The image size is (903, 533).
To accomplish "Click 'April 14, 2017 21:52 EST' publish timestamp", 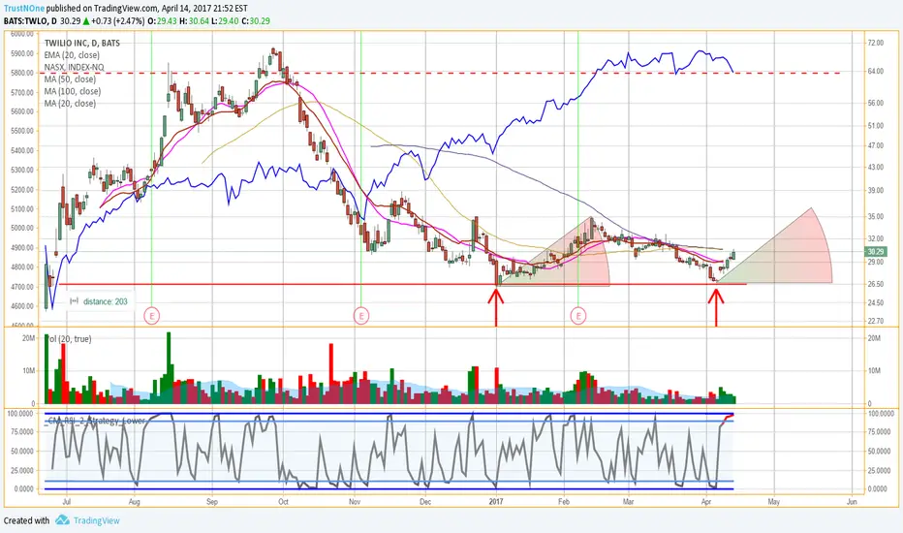I will click(x=204, y=9).
